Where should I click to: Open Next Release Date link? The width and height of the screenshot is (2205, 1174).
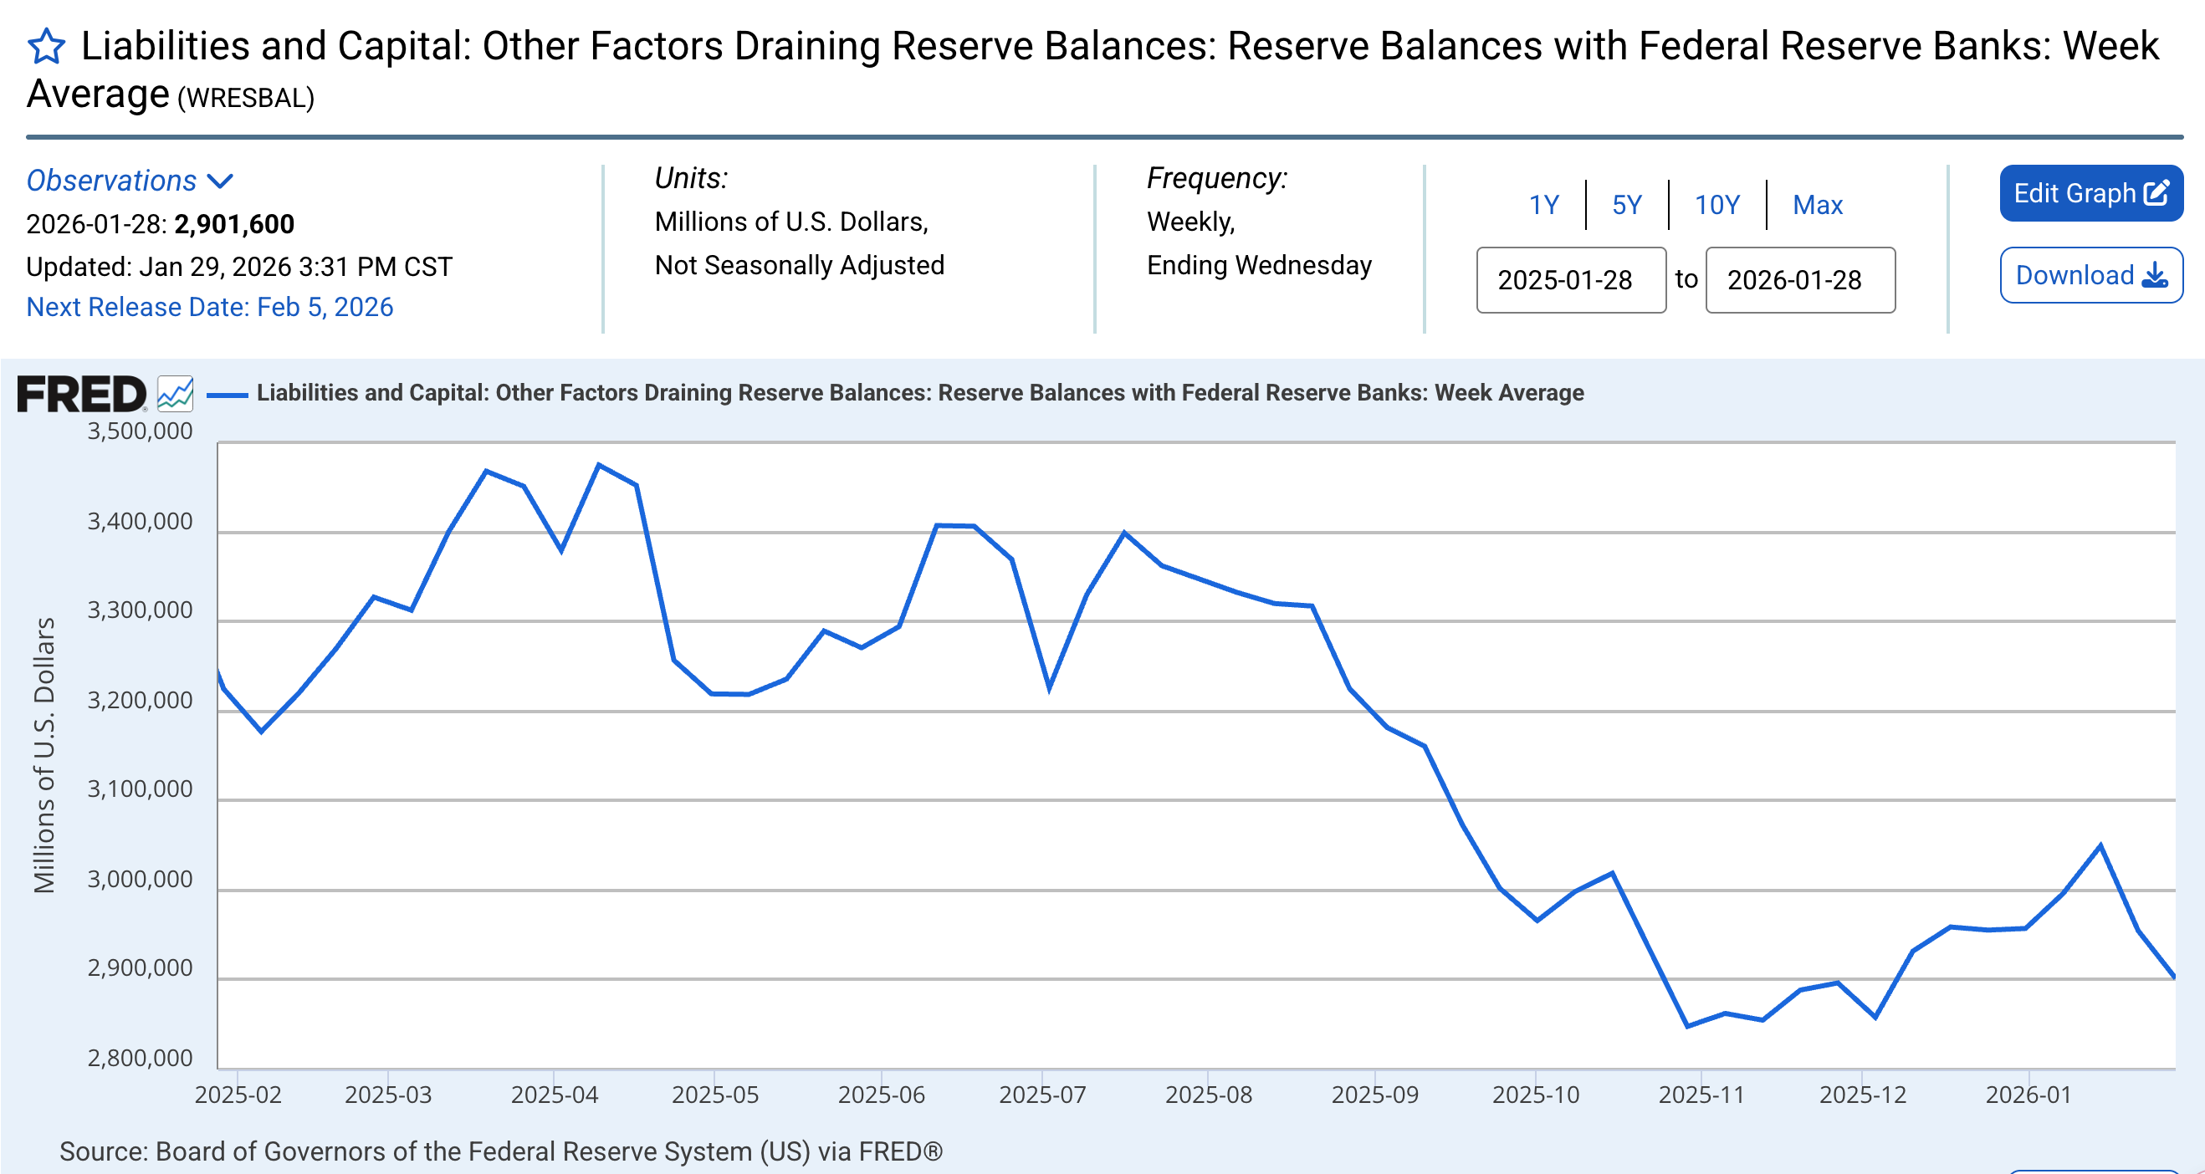pyautogui.click(x=210, y=307)
